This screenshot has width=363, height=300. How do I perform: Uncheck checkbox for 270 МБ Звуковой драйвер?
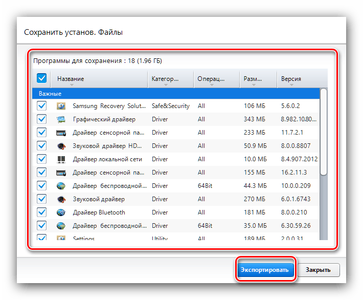pyautogui.click(x=42, y=199)
